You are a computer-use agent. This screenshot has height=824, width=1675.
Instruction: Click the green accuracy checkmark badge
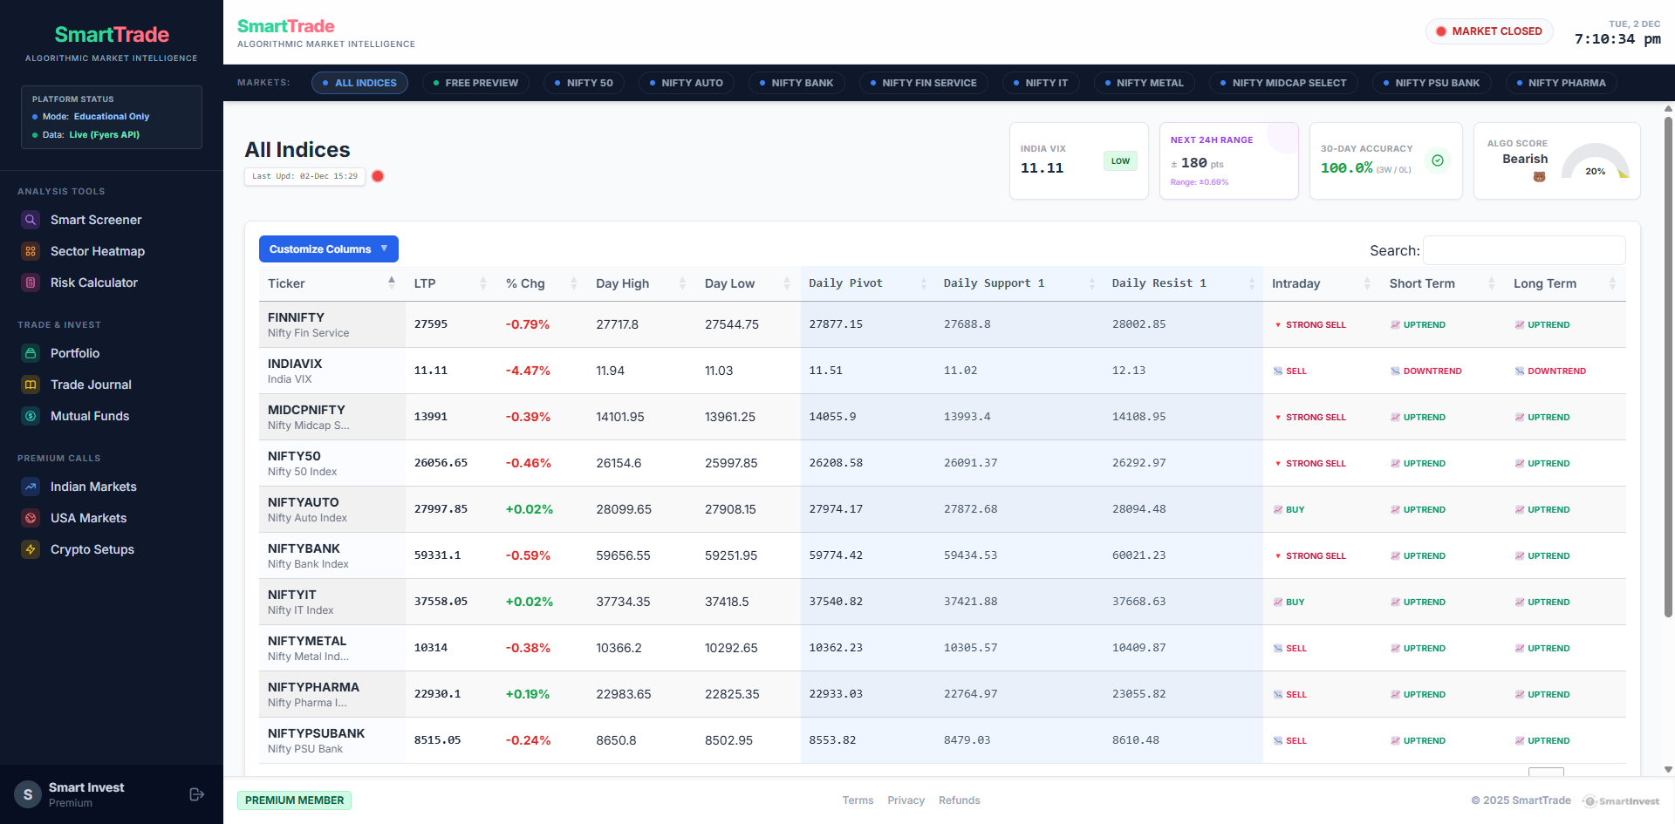(1437, 160)
